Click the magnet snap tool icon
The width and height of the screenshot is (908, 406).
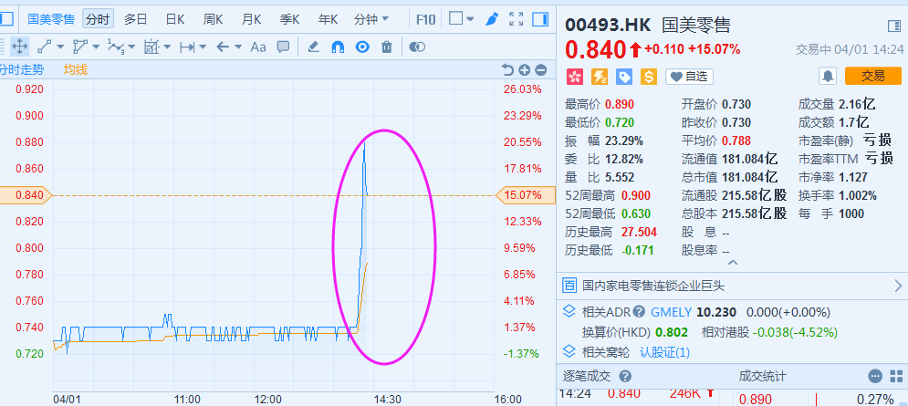(337, 47)
